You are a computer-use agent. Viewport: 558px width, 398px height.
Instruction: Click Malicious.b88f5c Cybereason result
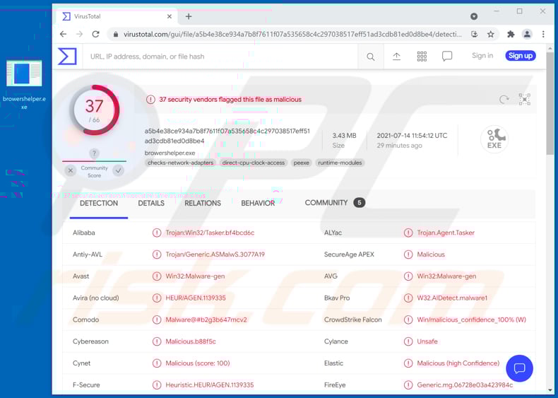tap(191, 341)
